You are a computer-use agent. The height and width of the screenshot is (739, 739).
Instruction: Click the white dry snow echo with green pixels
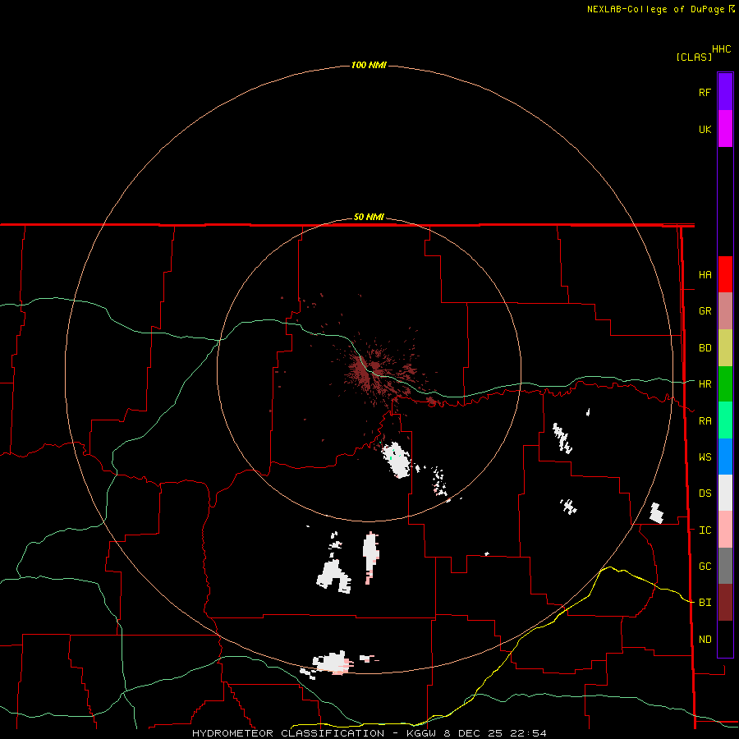coord(396,460)
